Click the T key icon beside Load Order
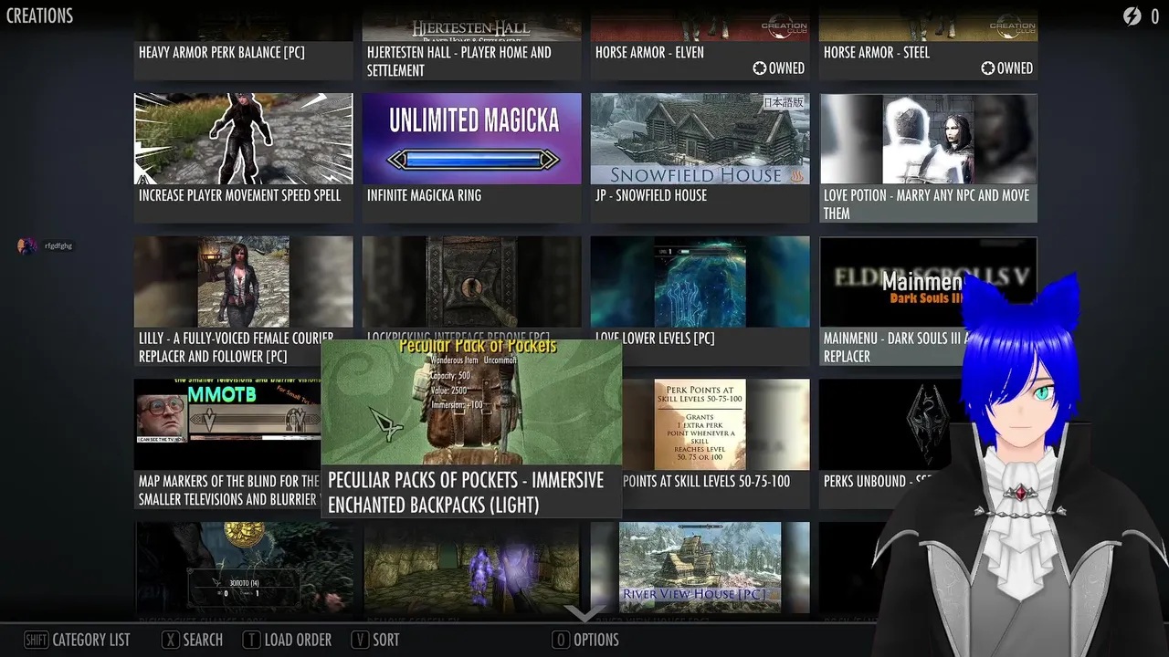 pyautogui.click(x=251, y=640)
